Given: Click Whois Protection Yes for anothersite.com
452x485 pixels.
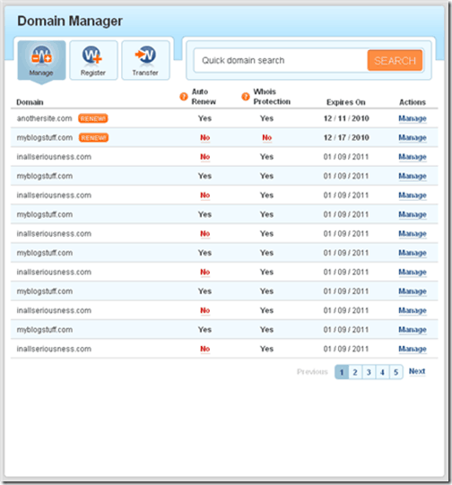Looking at the screenshot, I should [x=266, y=118].
